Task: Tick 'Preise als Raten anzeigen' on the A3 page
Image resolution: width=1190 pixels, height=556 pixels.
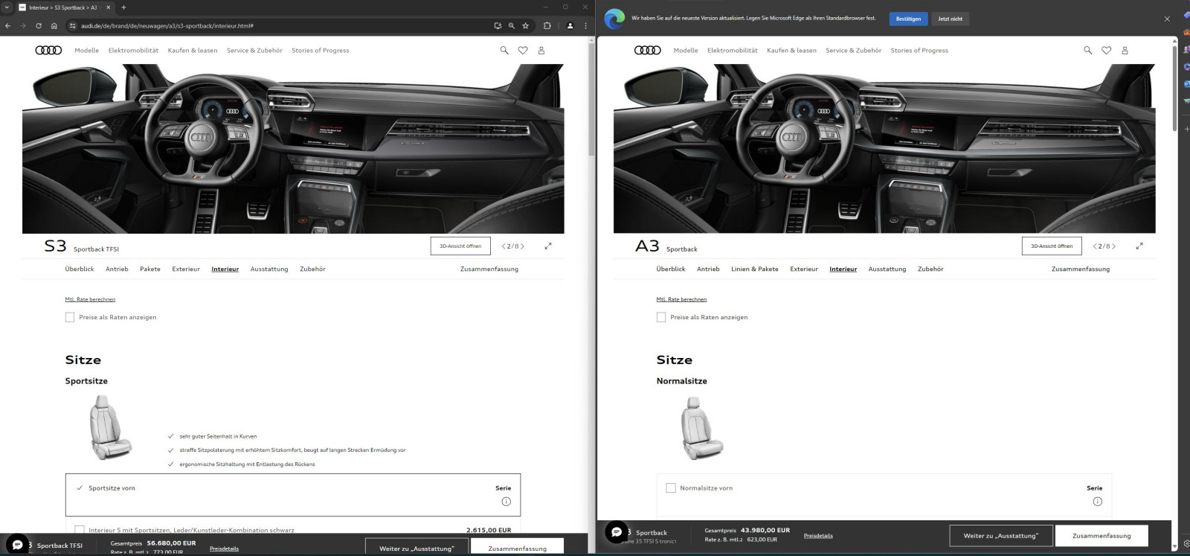Action: (661, 317)
